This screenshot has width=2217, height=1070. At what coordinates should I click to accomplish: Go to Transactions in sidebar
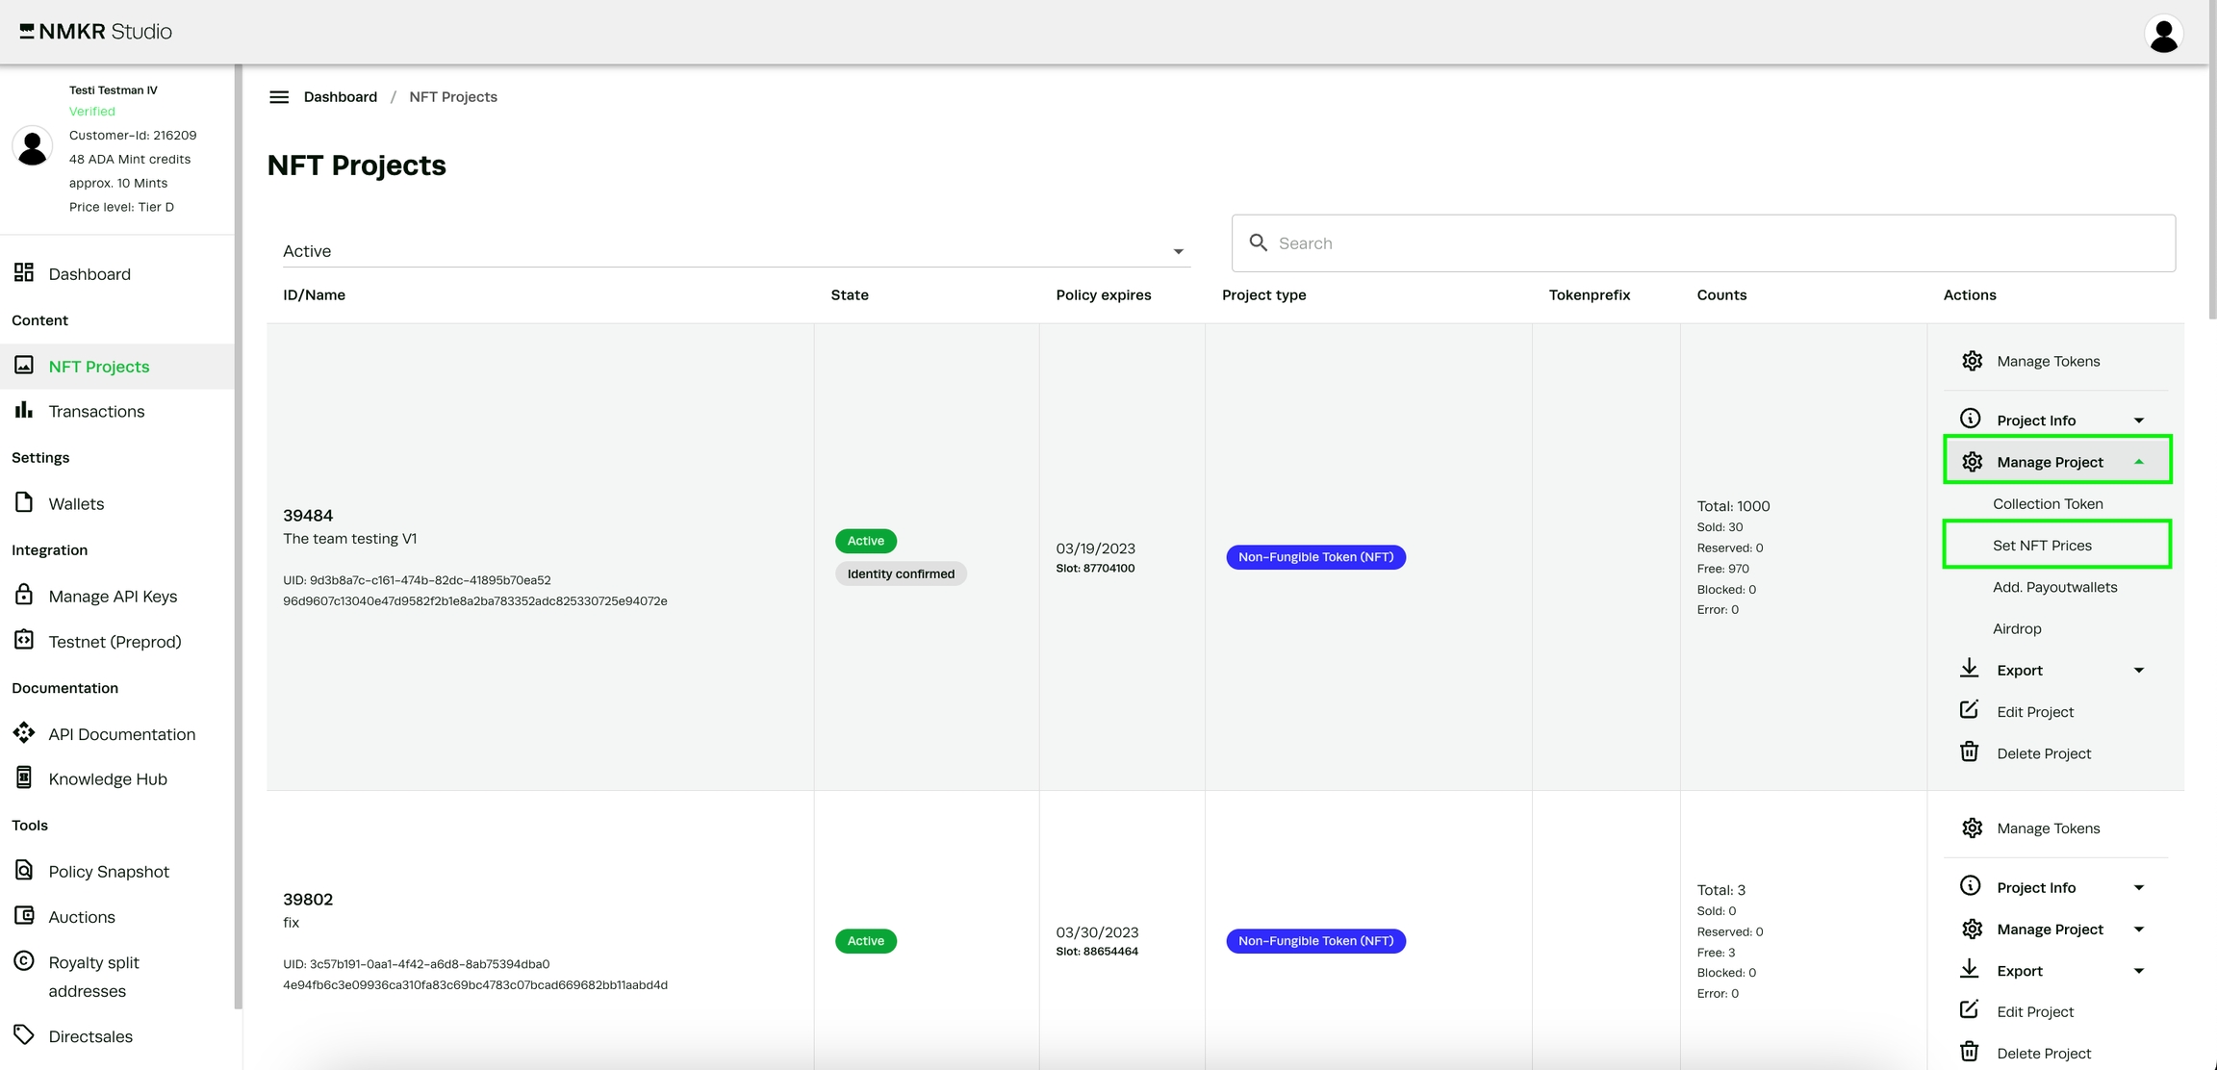[x=96, y=412]
